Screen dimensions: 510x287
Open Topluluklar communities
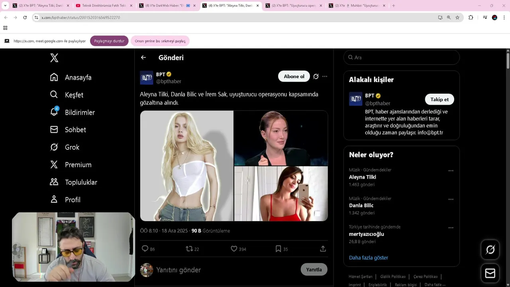[x=74, y=182]
